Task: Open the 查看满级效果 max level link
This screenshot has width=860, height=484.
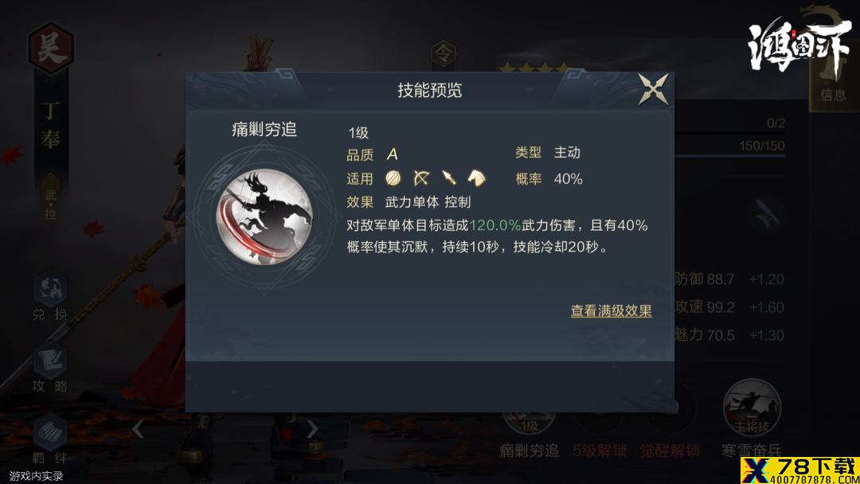Action: (x=611, y=310)
